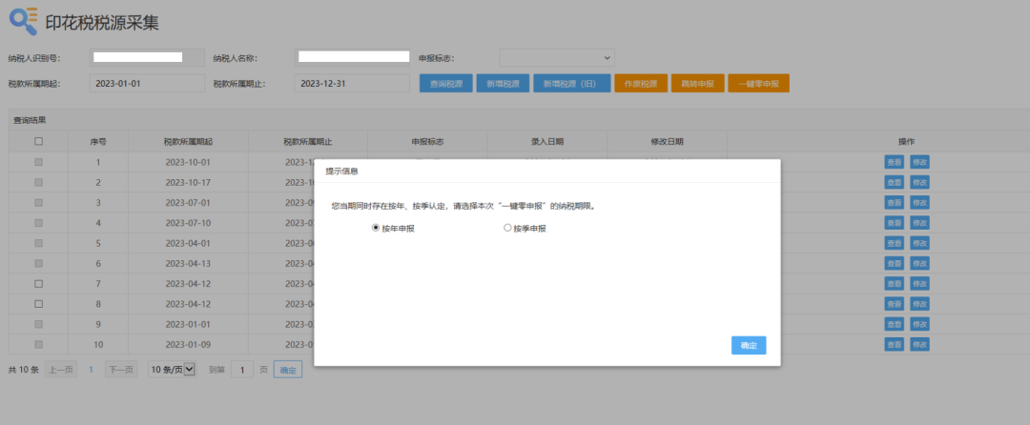The height and width of the screenshot is (425, 1030).
Task: Tick the checkbox for row 8
Action: [x=39, y=304]
